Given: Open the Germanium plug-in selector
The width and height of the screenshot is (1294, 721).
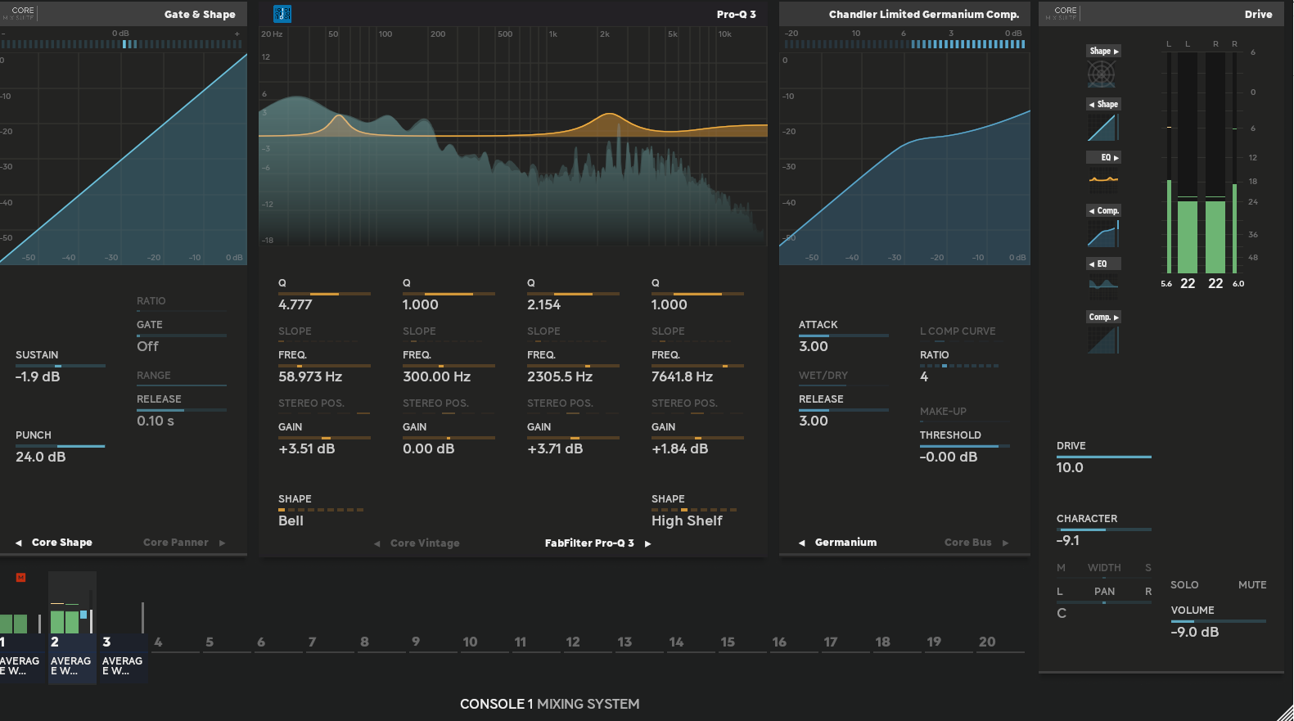Looking at the screenshot, I should 845,543.
